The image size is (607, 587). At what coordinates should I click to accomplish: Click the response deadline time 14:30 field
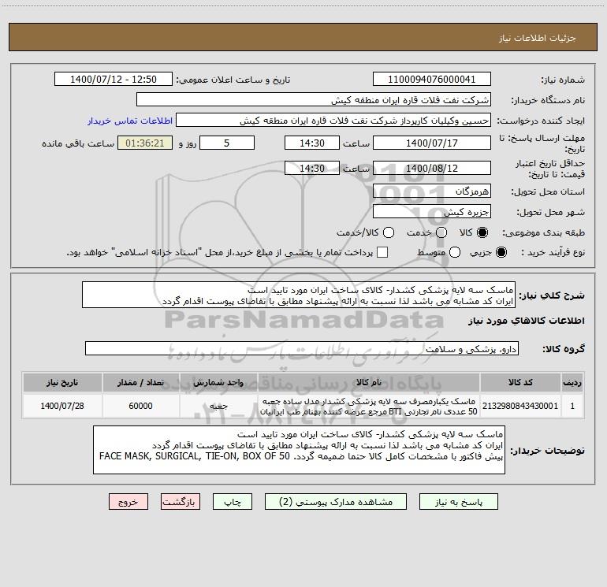tap(312, 143)
